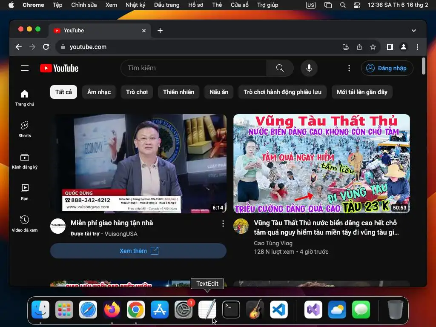Open the Quốc Dũng ad video thumbnail
Viewport: 436px width, 327px height.
(138, 163)
